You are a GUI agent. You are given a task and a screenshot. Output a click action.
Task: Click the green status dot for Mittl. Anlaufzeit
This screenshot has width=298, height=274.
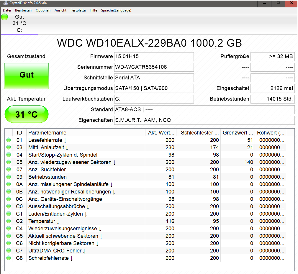(x=9, y=147)
